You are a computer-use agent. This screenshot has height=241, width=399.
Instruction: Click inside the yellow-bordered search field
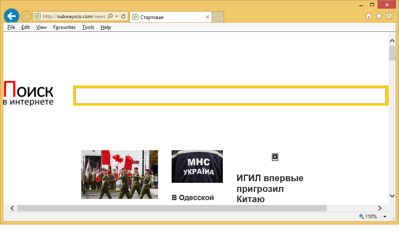click(230, 96)
